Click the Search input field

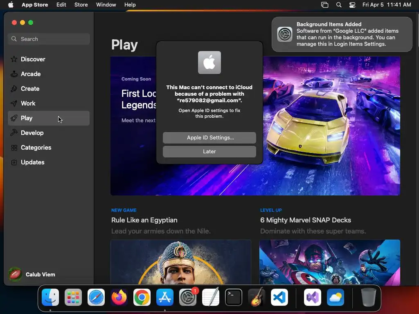coord(49,39)
